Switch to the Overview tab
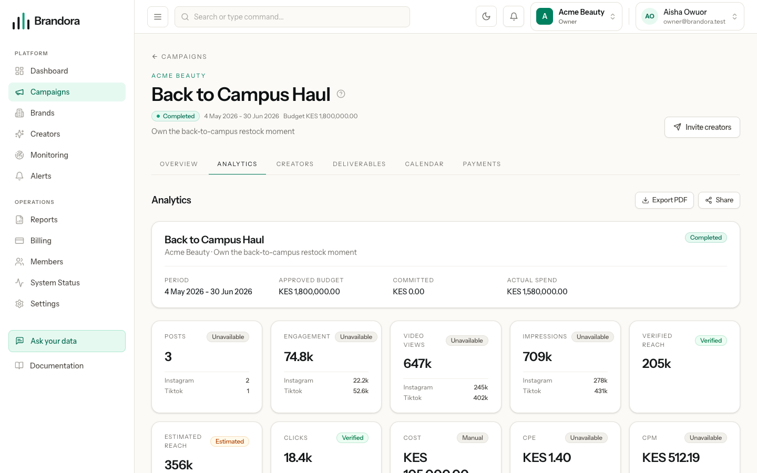Viewport: 757px width, 473px height. 179,164
